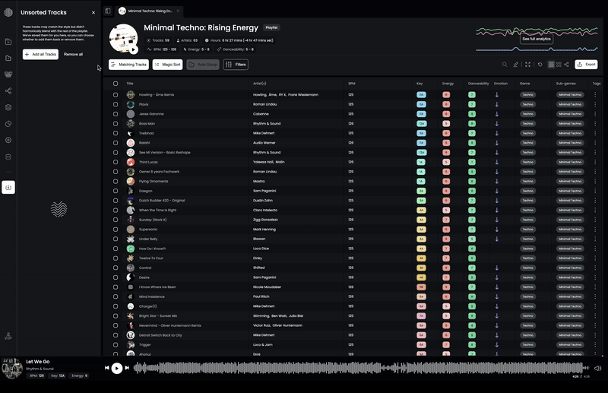
Task: Sort by the BPM column header
Action: click(351, 84)
